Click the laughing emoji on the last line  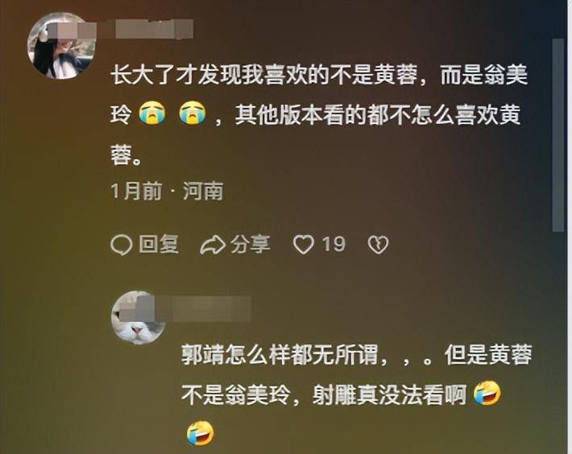(x=201, y=433)
